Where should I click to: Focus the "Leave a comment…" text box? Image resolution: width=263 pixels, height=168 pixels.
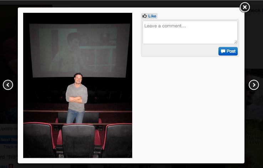(x=190, y=32)
